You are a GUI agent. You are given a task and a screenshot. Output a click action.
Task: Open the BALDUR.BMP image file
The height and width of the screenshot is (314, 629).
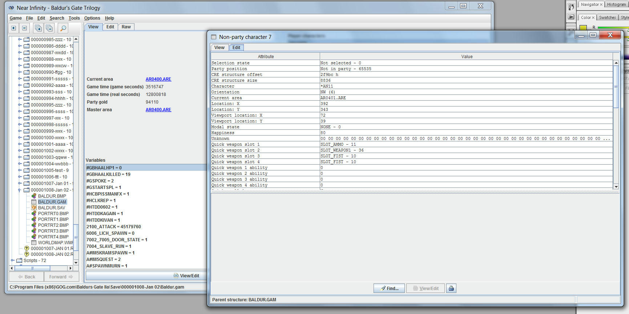[52, 196]
